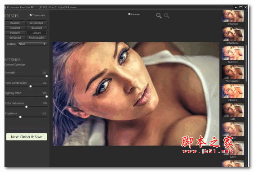Image resolution: width=254 pixels, height=172 pixels.
Task: Select the Photographic thumbnail preview
Action: [233, 72]
